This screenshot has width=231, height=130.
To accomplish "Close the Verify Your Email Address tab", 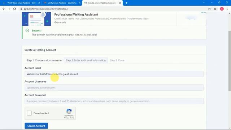I will [39, 3].
